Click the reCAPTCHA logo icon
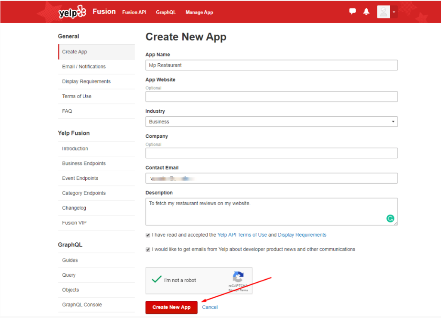This screenshot has height=318, width=441. (x=238, y=277)
